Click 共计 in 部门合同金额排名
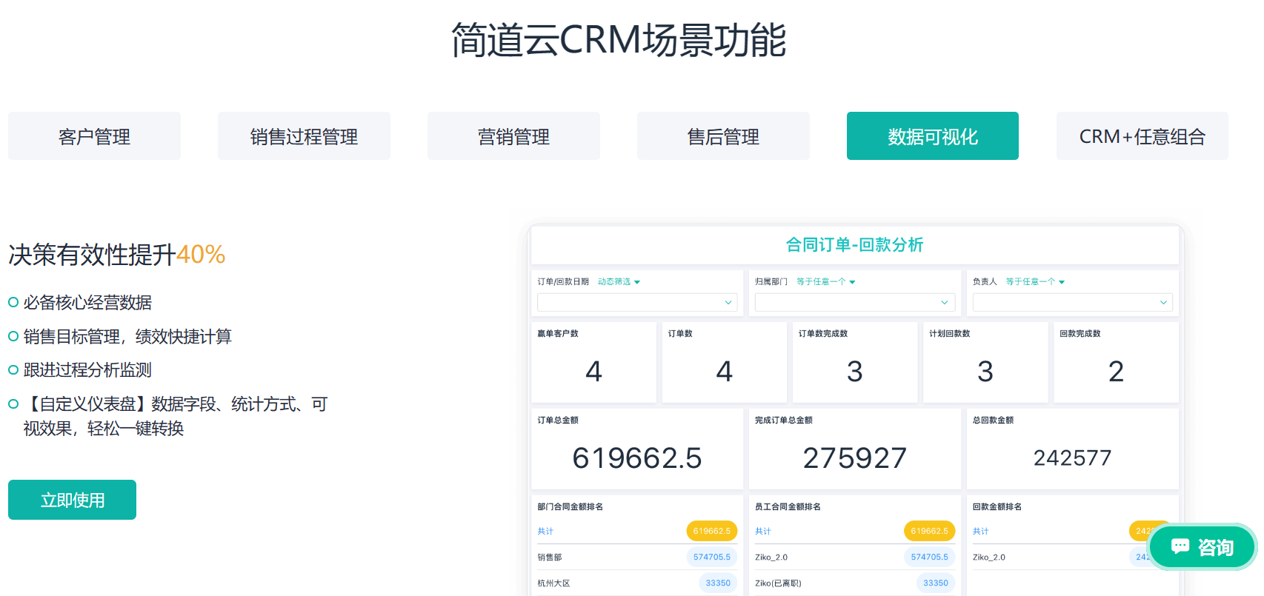Viewport: 1264px width, 596px height. pyautogui.click(x=545, y=532)
